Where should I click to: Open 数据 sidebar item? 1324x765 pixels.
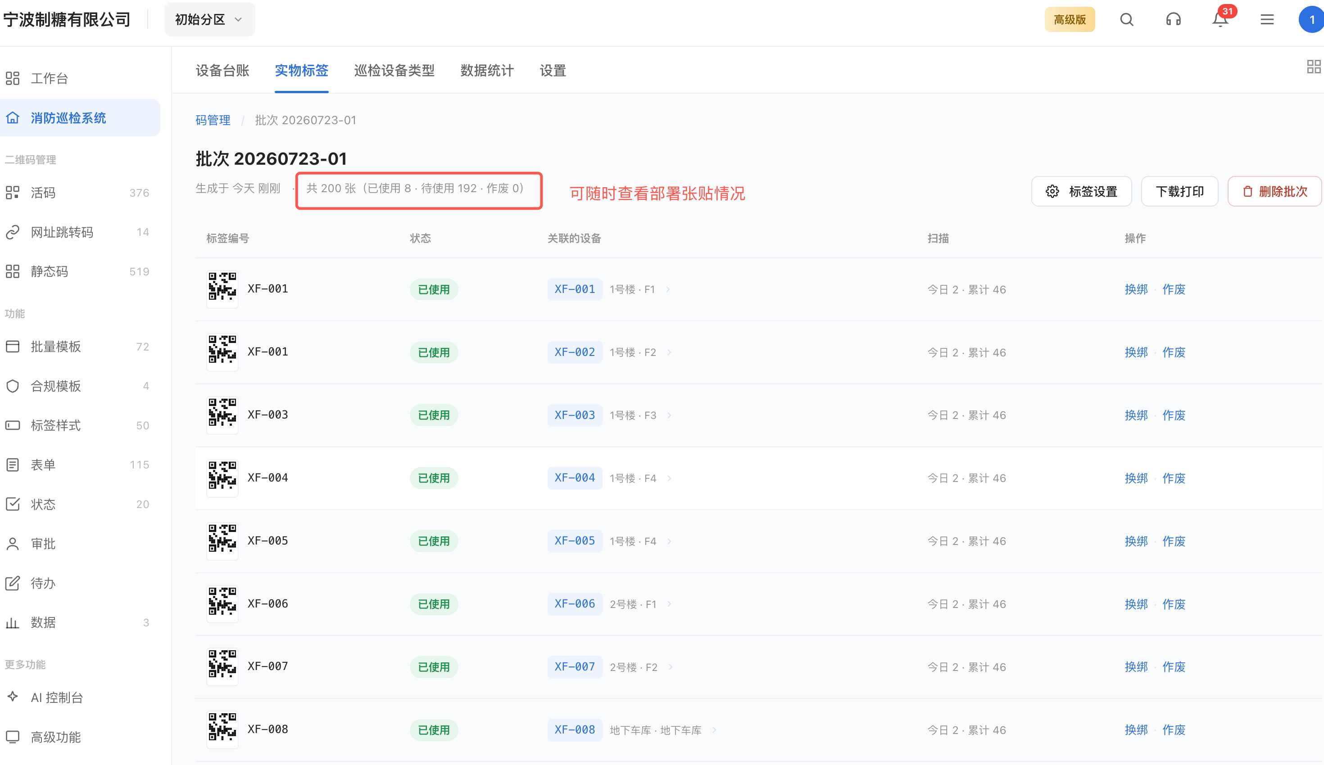pyautogui.click(x=80, y=622)
